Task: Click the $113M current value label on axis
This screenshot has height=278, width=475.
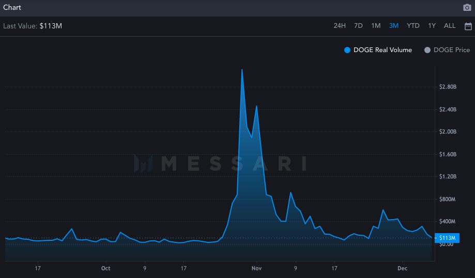Action: (x=447, y=238)
